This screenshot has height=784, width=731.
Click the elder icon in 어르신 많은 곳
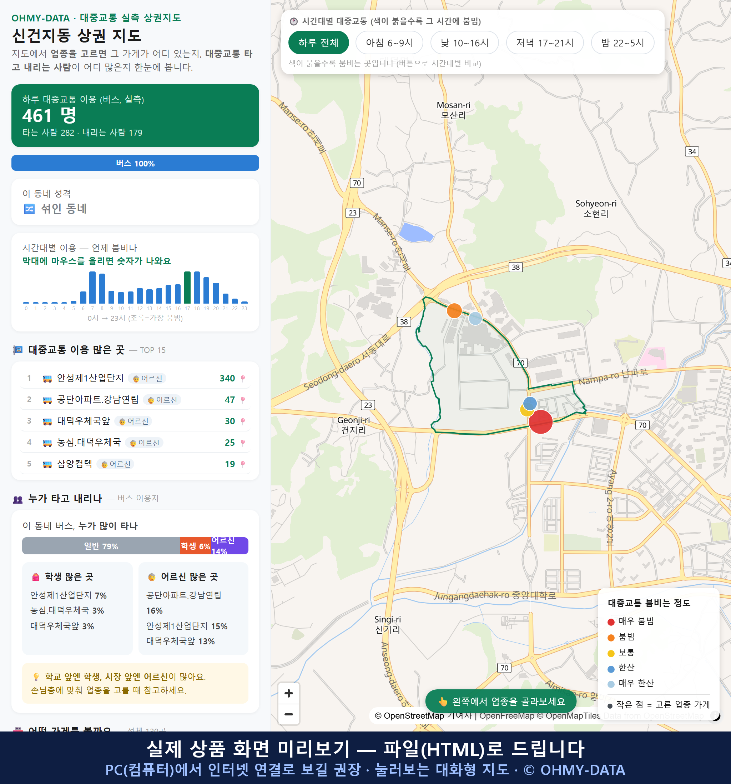pos(152,577)
